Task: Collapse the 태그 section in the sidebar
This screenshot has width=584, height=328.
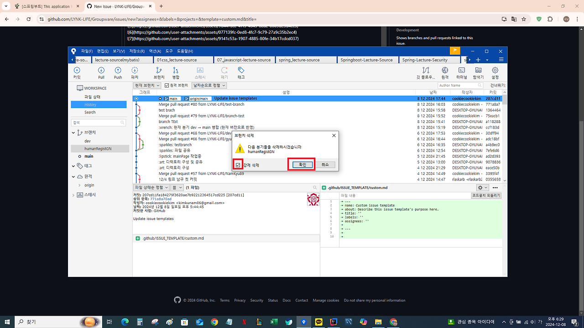Action: tap(73, 166)
